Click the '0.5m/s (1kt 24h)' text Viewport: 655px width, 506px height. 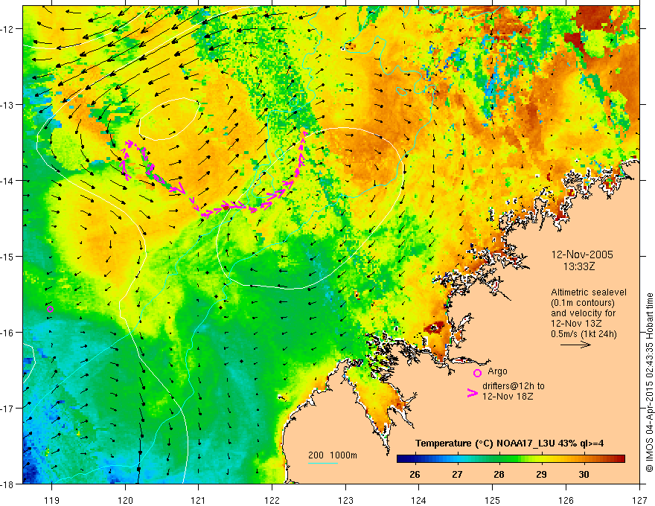coord(584,333)
